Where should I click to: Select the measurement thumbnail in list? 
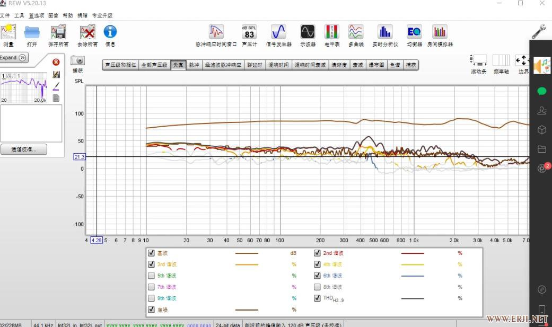24,88
